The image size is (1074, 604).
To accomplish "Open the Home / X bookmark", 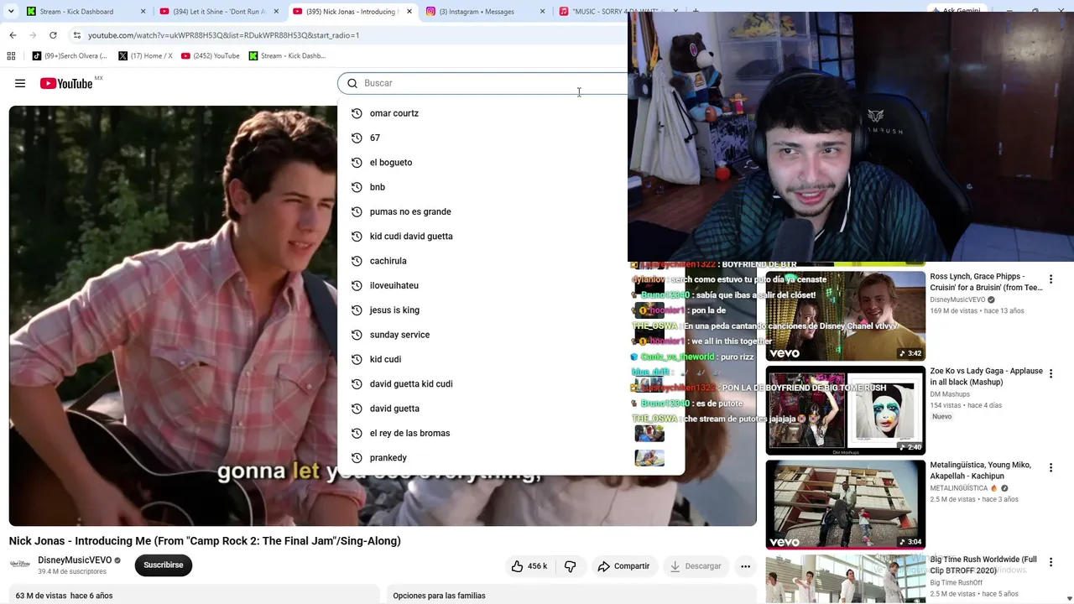I will pos(146,56).
